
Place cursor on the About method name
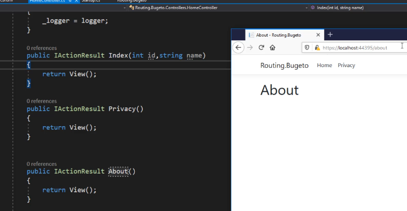click(x=118, y=171)
